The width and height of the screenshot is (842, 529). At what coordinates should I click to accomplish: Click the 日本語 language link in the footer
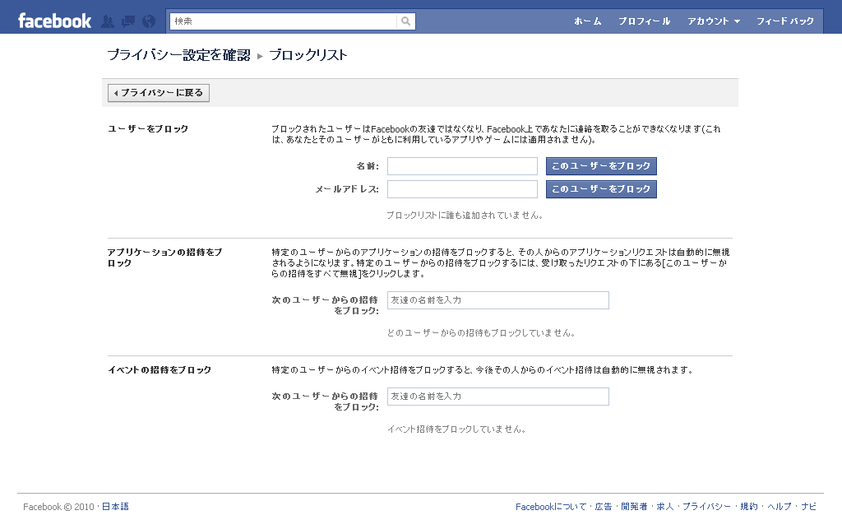115,507
